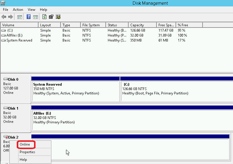
Task: Click the 117.47 GB free space cell
Action: pos(166,30)
